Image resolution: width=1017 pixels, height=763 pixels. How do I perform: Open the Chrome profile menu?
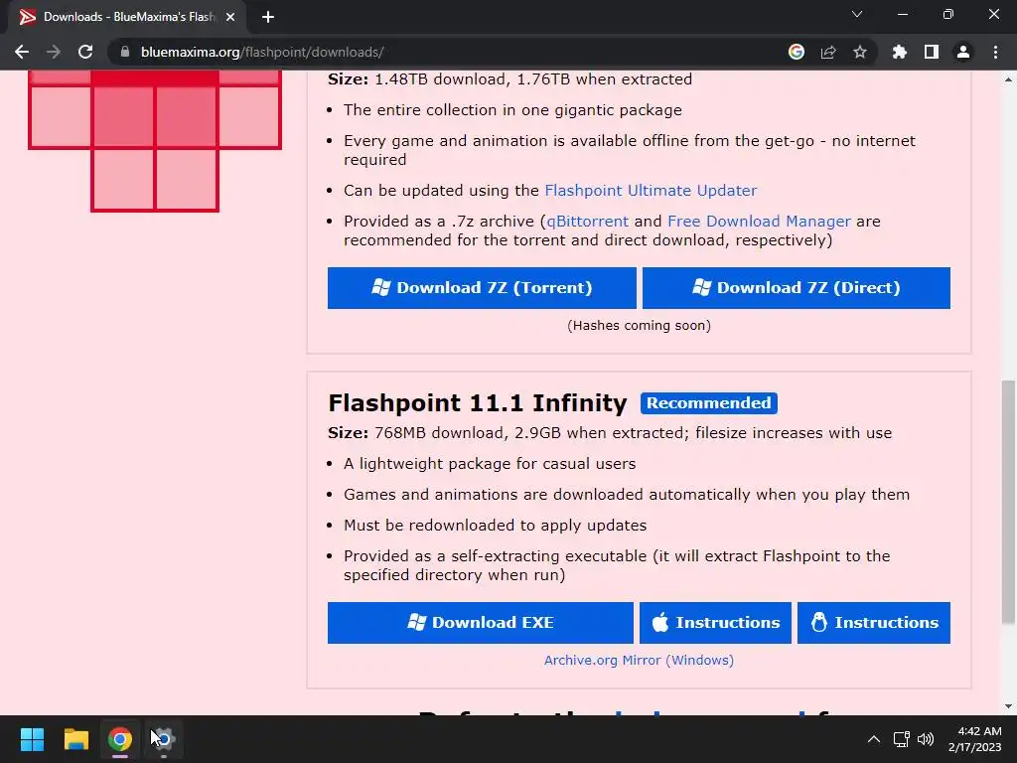coord(963,52)
